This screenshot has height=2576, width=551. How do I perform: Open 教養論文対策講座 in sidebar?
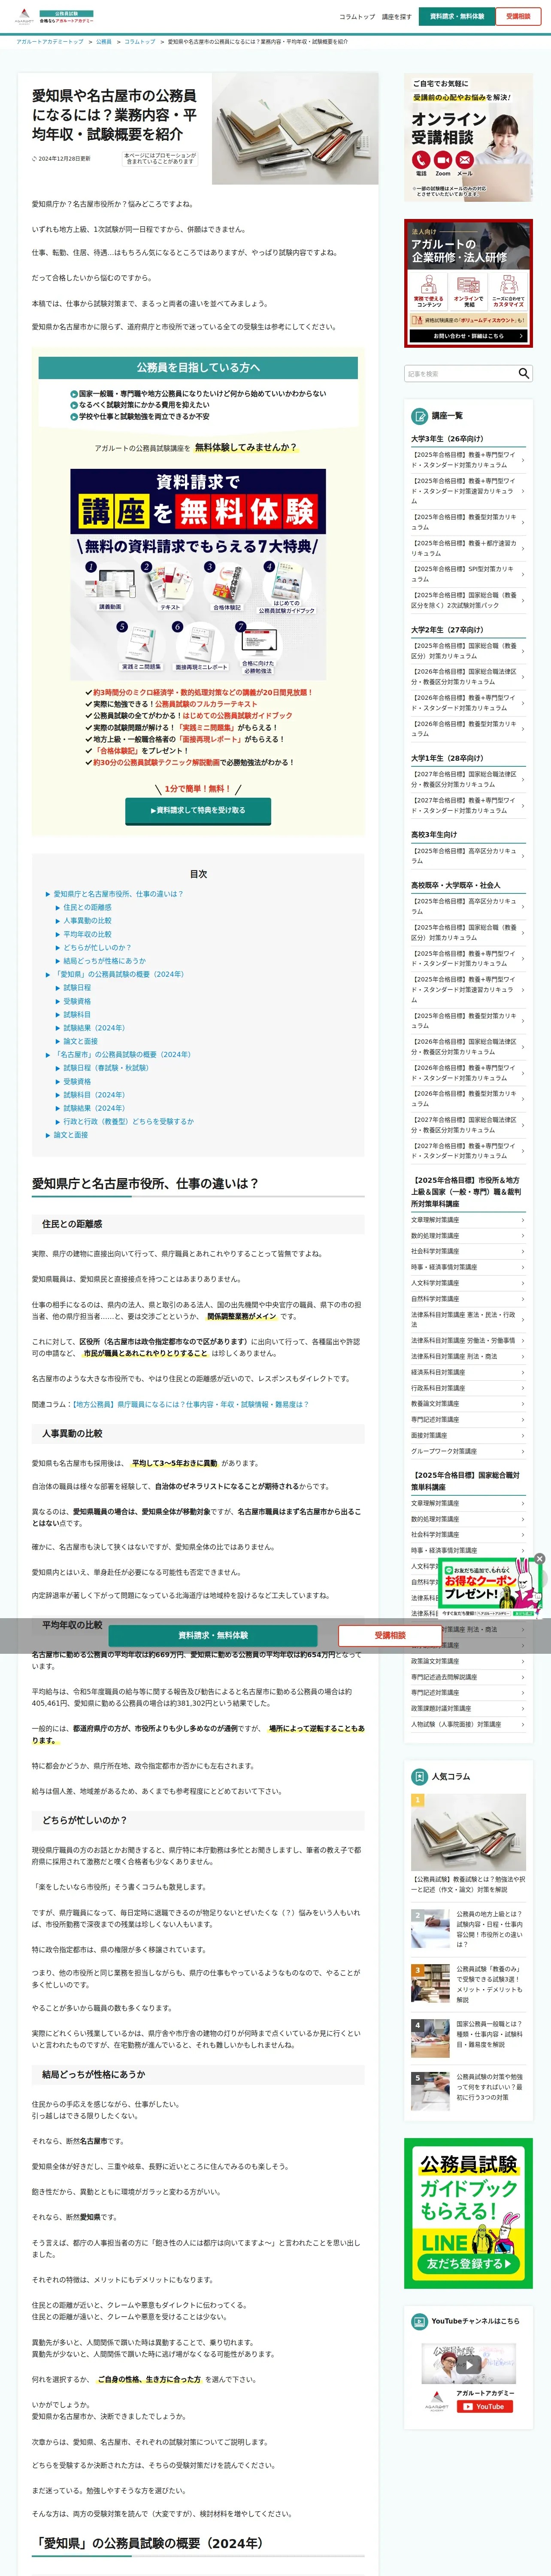pyautogui.click(x=468, y=1404)
